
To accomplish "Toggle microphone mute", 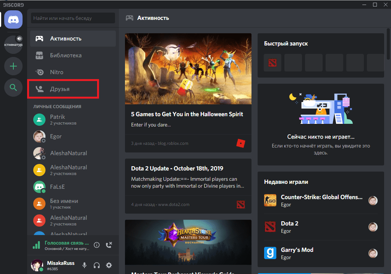I will (x=84, y=265).
